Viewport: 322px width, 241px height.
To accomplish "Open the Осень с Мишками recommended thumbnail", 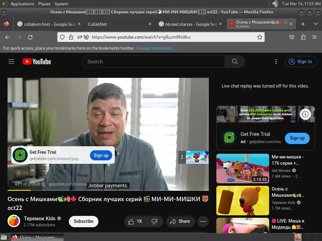I will pyautogui.click(x=242, y=201).
